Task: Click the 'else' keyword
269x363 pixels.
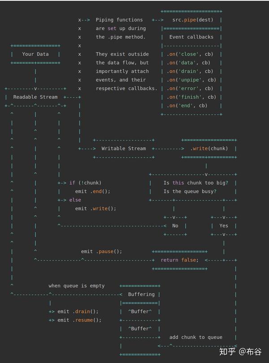Action: [75, 200]
